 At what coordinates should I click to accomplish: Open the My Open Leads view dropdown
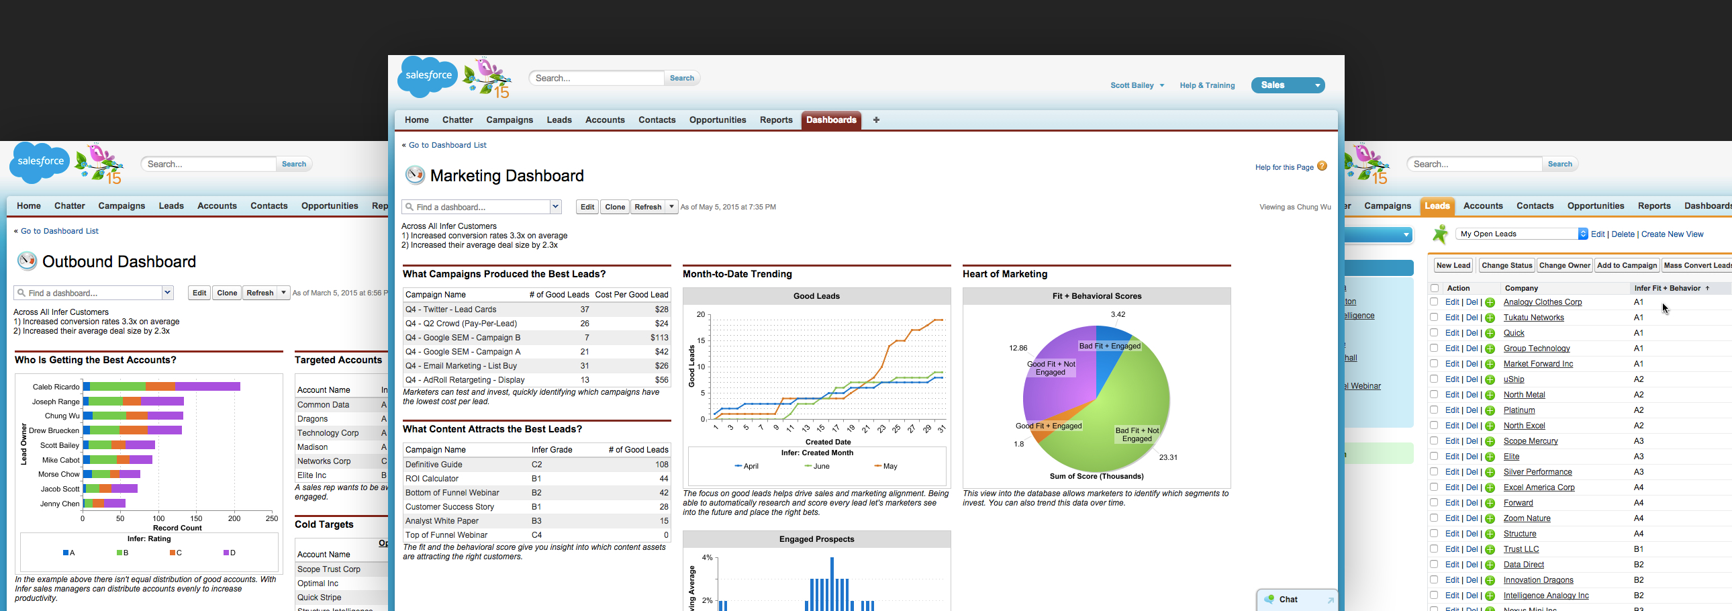coord(1583,234)
